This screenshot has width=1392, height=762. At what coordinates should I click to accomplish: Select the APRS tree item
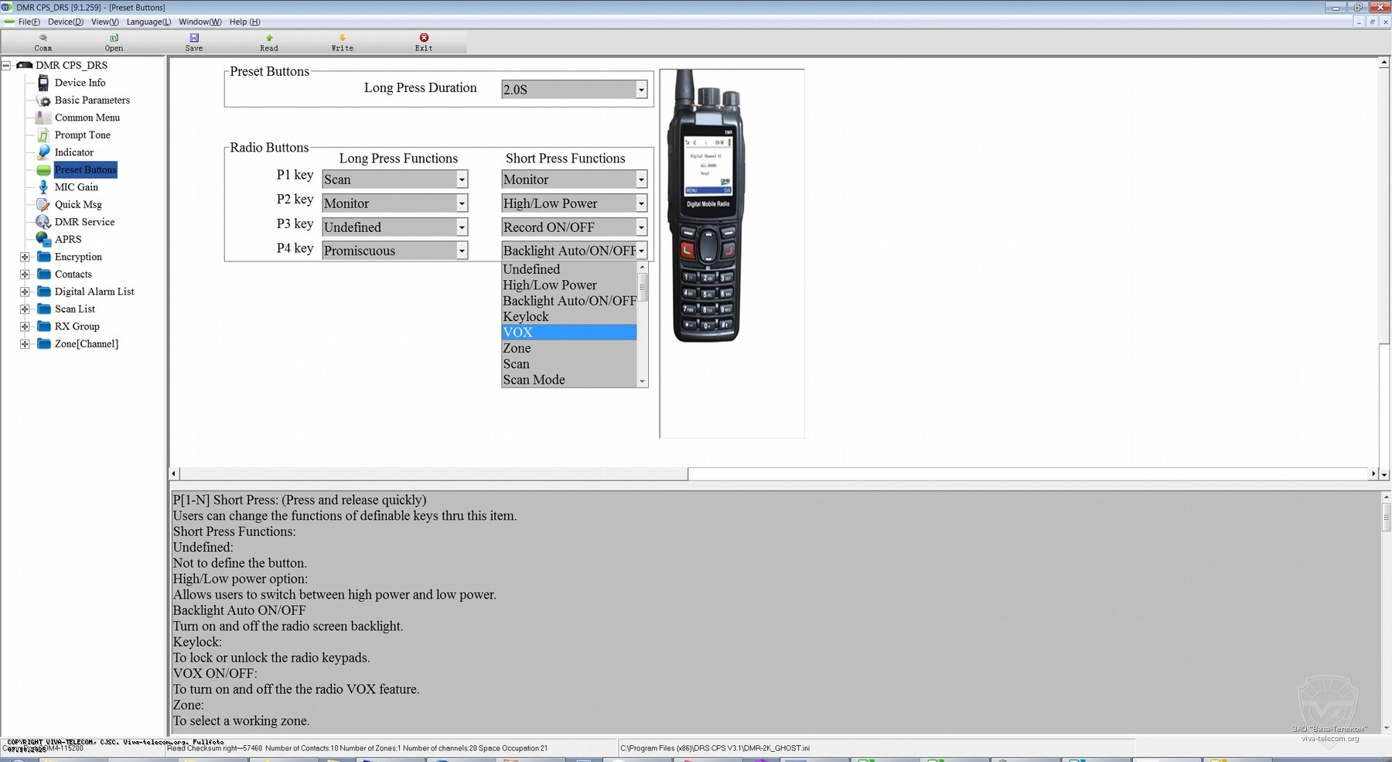tap(67, 239)
